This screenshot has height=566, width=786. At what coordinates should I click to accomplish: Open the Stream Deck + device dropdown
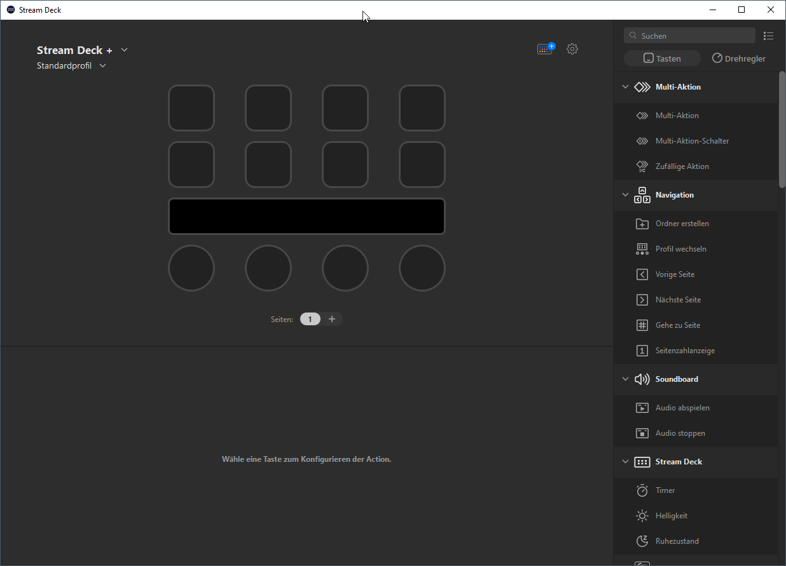(x=125, y=50)
